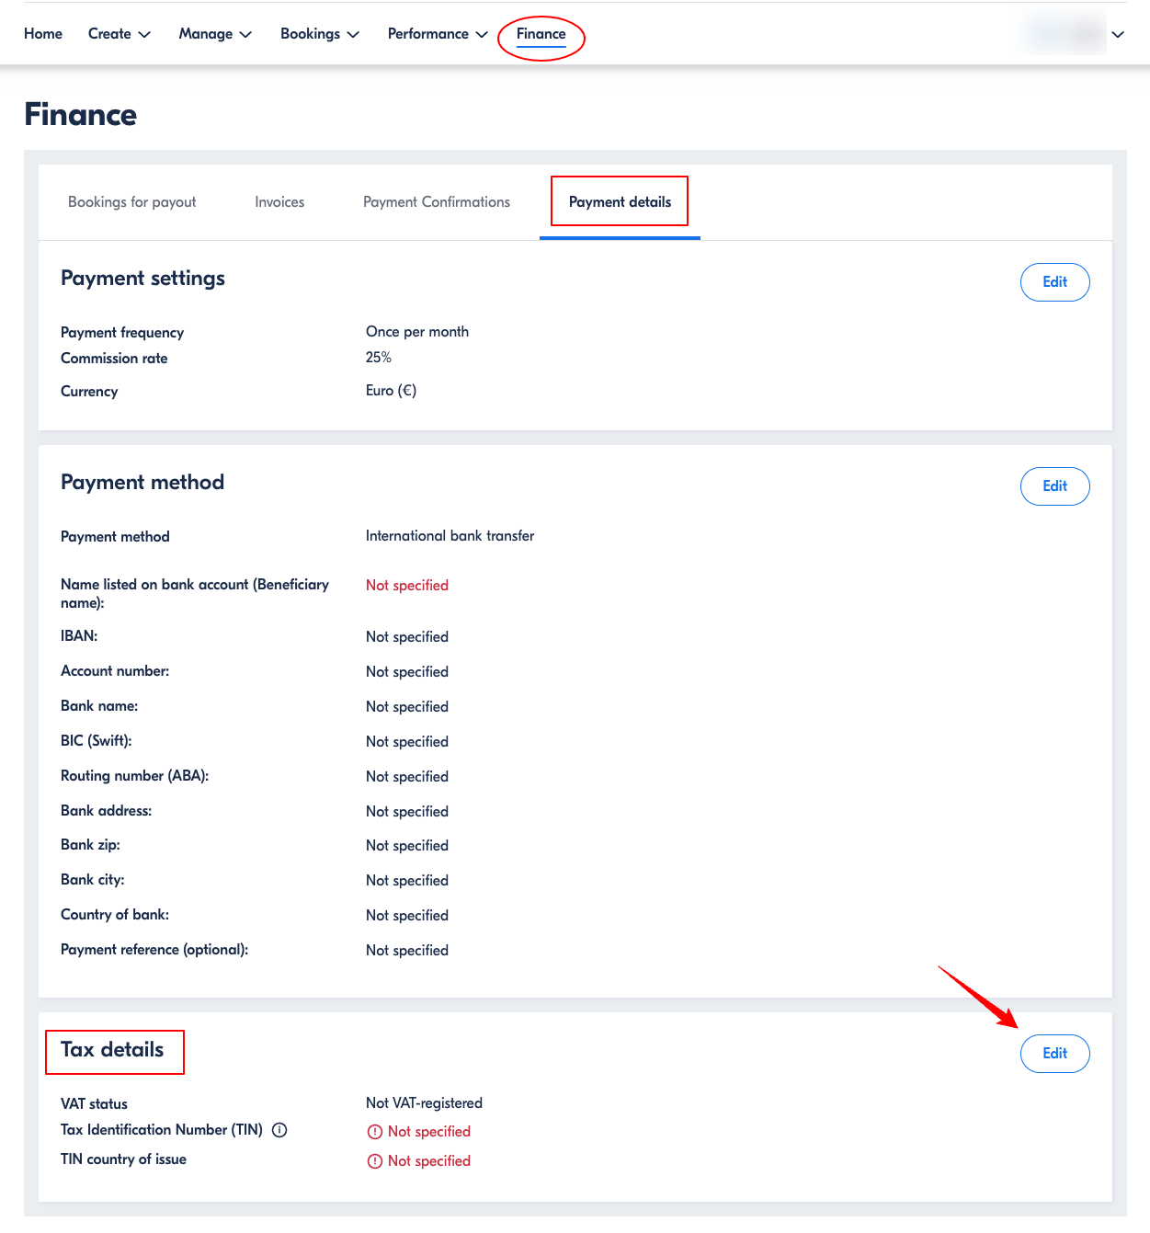Viewport: 1150px width, 1233px height.
Task: Click warning icon for TIN country of issue
Action: coord(375,1161)
